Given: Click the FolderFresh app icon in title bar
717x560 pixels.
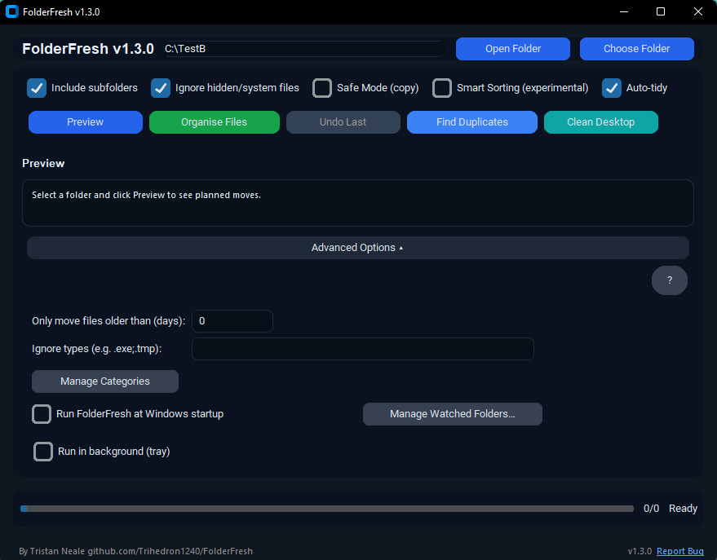Looking at the screenshot, I should click(11, 11).
